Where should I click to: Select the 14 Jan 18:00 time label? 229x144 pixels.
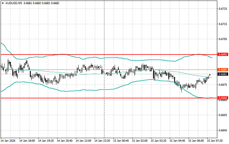27,141
